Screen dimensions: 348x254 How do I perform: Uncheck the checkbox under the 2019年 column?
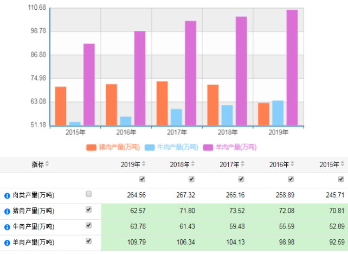pos(142,179)
